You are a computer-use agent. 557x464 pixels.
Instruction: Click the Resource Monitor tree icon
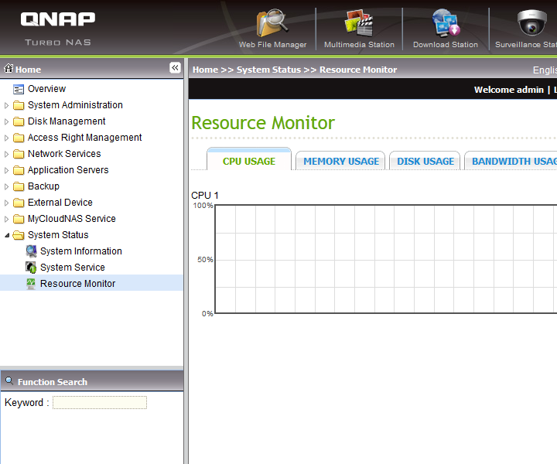click(x=31, y=284)
